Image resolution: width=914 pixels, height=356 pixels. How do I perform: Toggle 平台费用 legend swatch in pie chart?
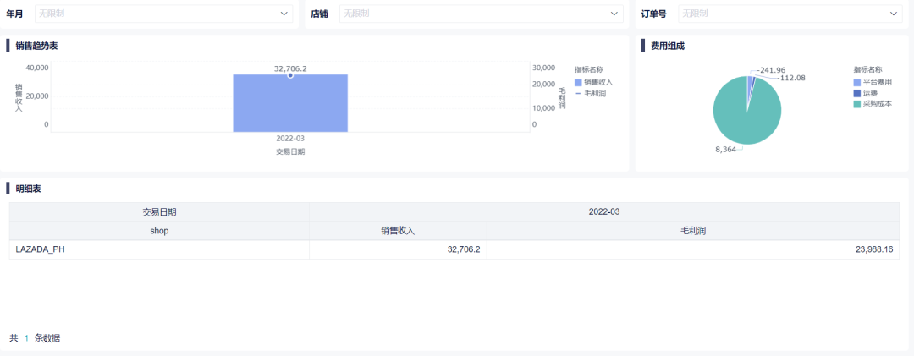click(x=856, y=82)
